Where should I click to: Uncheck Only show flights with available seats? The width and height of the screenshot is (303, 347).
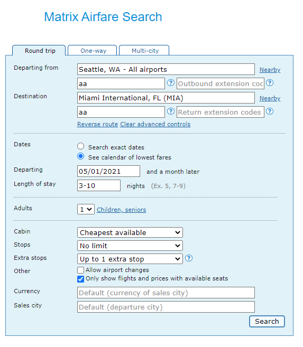[80, 279]
